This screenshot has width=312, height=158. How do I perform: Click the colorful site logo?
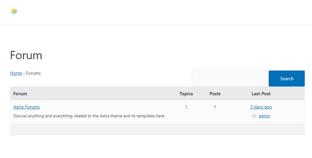(14, 12)
